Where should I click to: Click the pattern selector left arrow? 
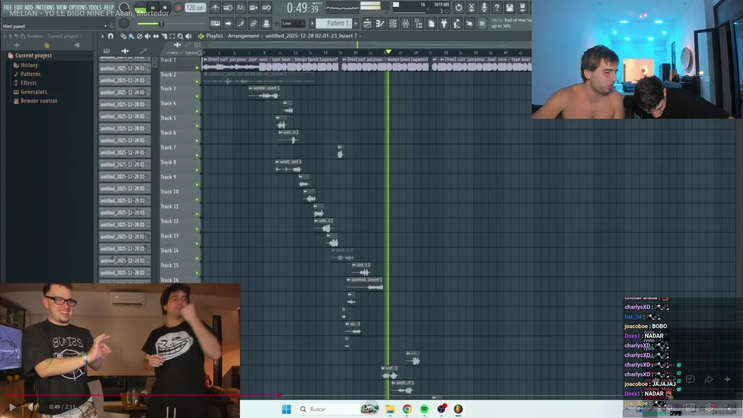[312, 23]
